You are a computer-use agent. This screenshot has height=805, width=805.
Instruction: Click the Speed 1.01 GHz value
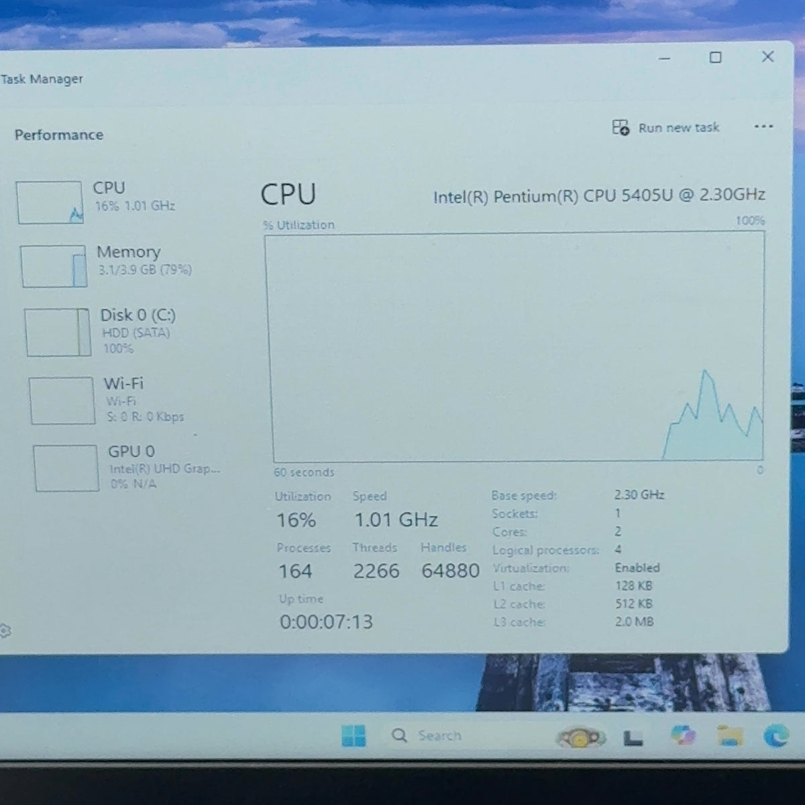[x=396, y=519]
